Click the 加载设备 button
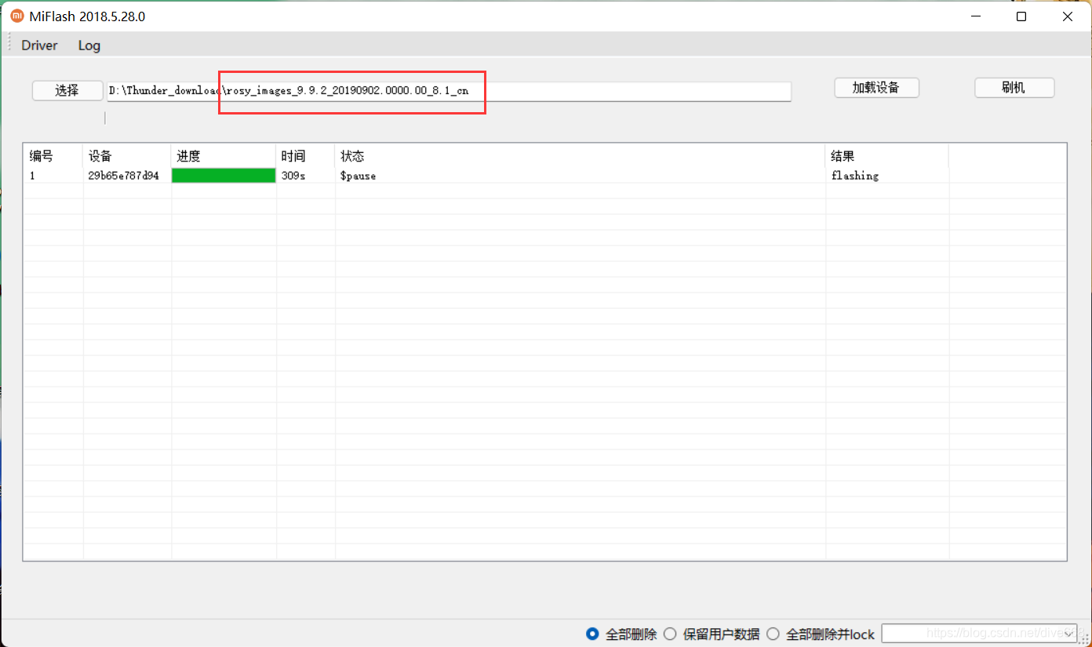 pyautogui.click(x=876, y=88)
